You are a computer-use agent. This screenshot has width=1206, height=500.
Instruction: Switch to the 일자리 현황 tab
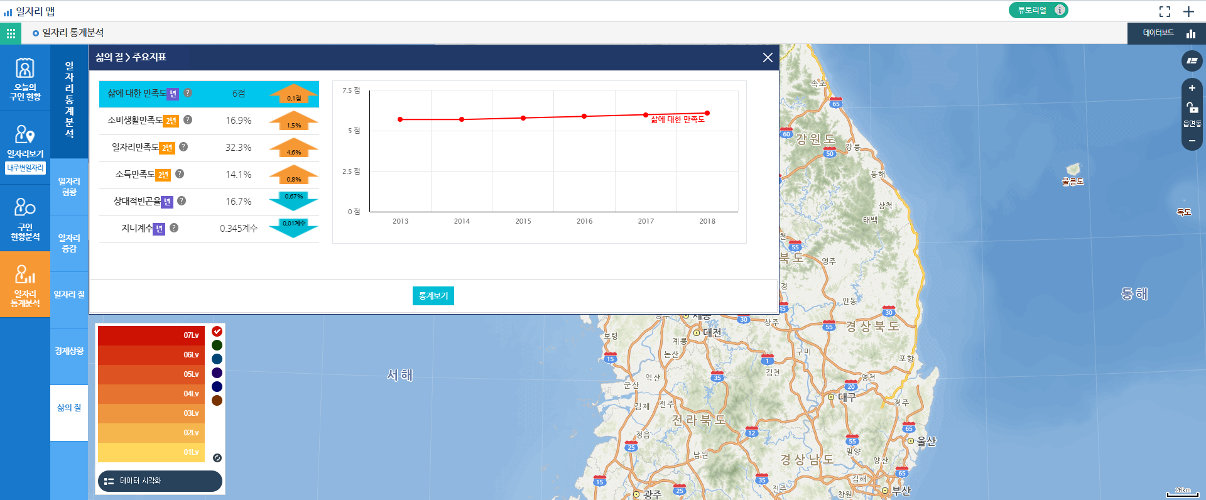(69, 187)
